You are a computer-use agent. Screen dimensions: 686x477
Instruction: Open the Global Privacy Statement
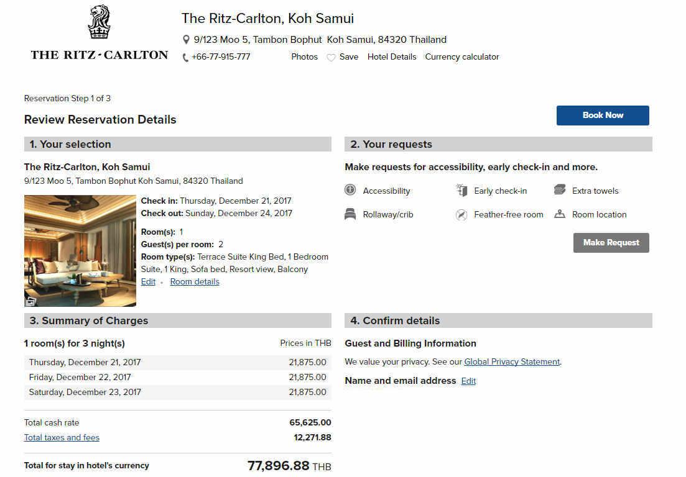coord(511,361)
